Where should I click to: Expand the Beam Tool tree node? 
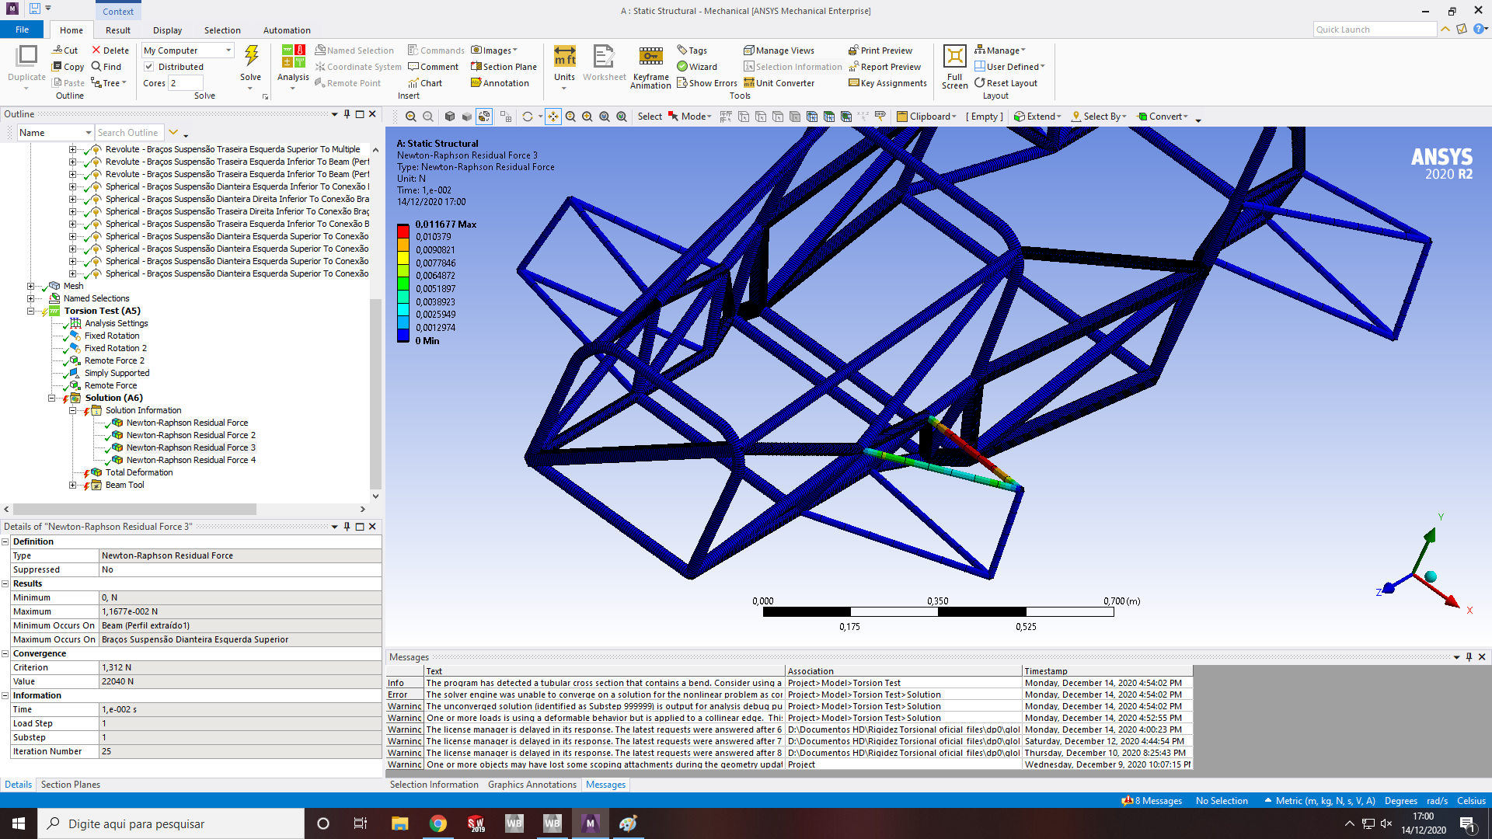[x=72, y=485]
